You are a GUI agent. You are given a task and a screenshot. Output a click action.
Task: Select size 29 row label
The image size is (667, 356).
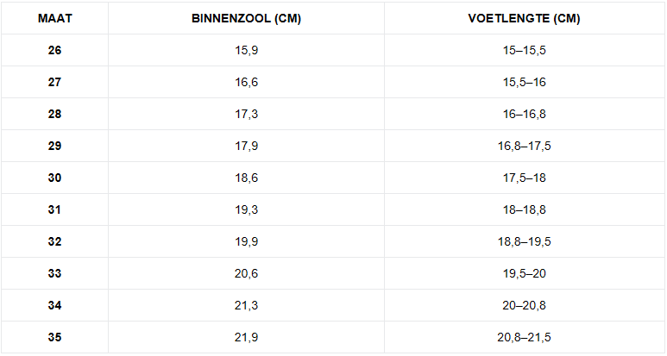(x=55, y=147)
